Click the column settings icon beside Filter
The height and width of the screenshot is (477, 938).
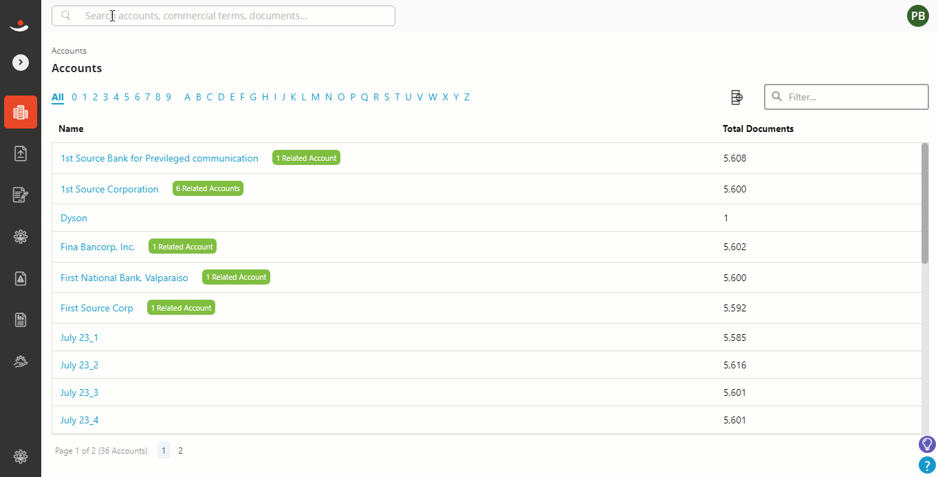click(737, 98)
